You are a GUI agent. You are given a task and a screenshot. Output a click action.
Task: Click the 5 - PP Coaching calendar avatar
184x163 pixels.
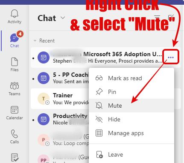44,78
